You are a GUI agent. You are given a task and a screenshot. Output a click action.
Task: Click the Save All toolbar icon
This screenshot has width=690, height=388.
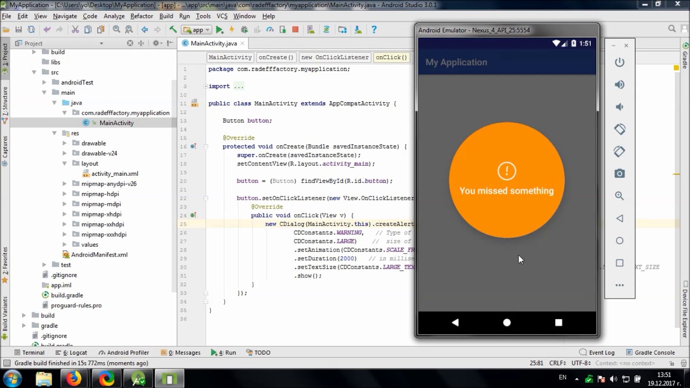(18, 30)
